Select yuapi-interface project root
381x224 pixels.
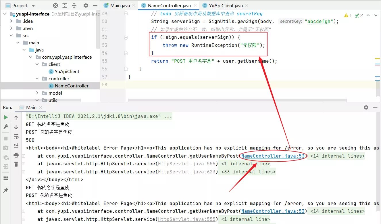coord(32,14)
